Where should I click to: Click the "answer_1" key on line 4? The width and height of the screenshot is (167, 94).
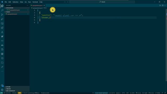point(46,17)
